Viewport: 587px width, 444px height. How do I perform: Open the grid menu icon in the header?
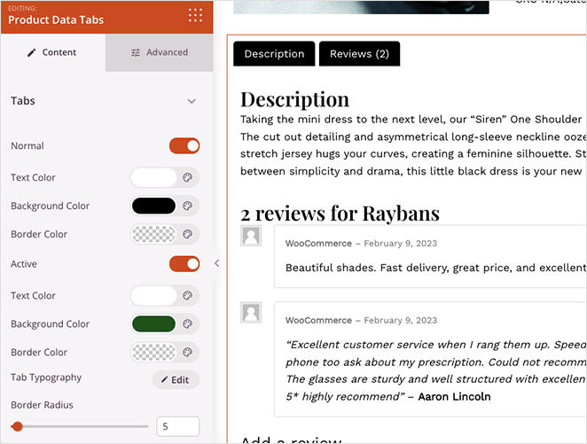click(195, 15)
